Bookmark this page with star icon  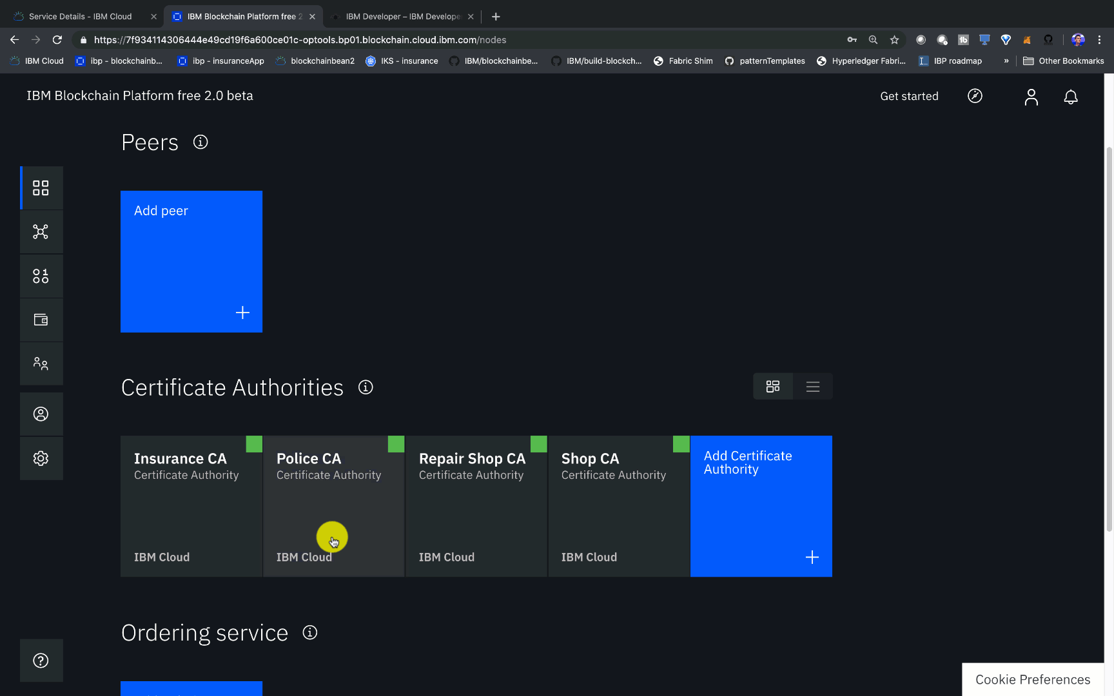894,40
